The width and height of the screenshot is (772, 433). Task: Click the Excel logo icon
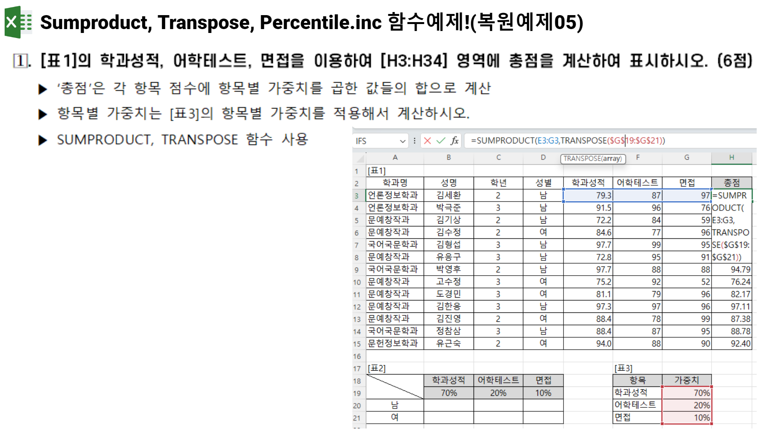(x=18, y=22)
